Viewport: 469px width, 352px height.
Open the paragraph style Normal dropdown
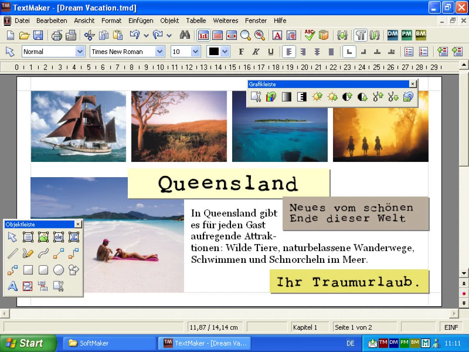[80, 52]
